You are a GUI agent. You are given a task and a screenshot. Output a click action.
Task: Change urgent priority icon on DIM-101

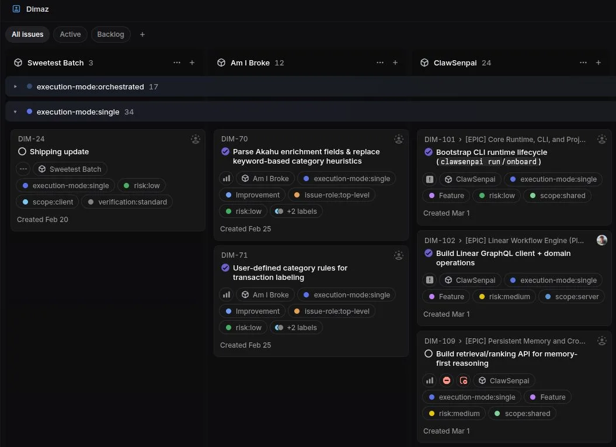coord(429,179)
